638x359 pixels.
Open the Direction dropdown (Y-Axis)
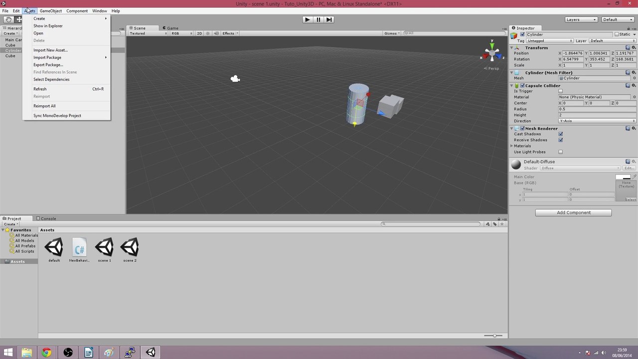pyautogui.click(x=597, y=121)
